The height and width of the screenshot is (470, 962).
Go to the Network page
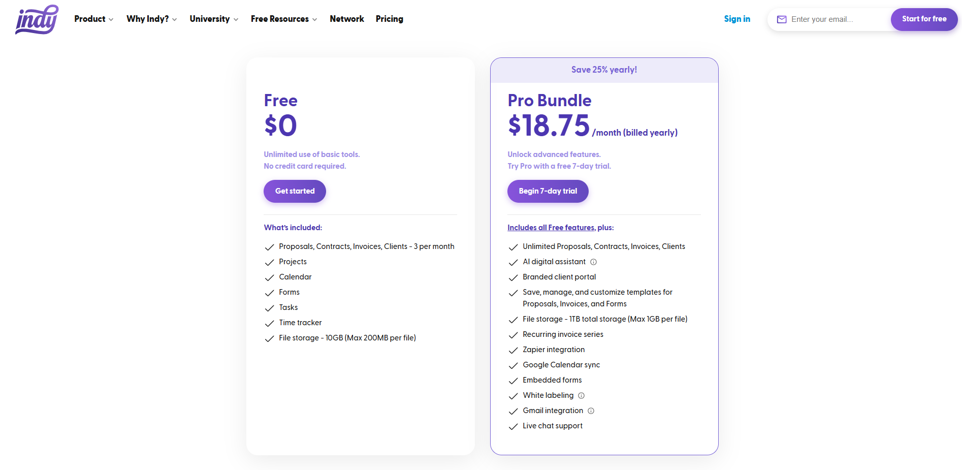[x=347, y=19]
